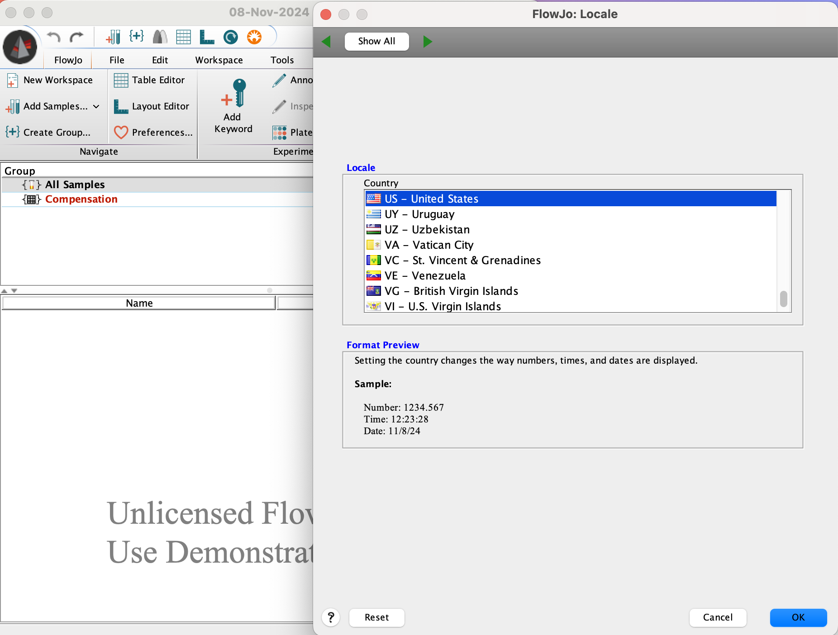
Task: Click the undo arrow in the toolbar
Action: coord(53,37)
